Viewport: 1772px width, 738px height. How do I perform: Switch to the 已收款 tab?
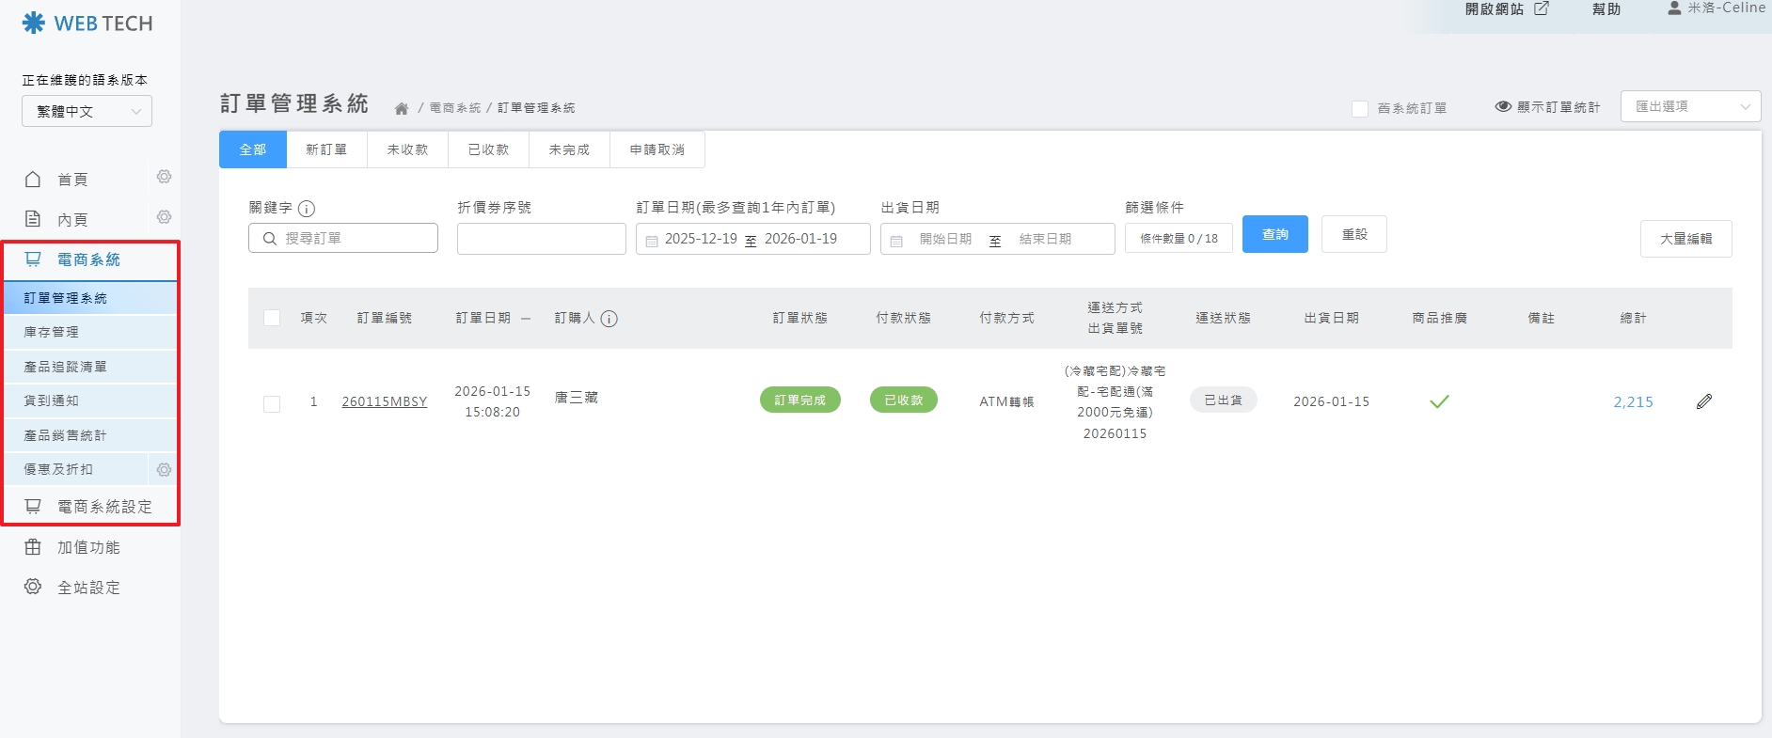click(488, 149)
